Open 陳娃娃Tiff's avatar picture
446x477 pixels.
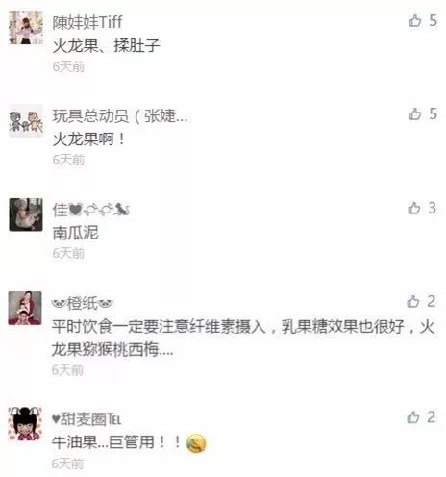pos(26,27)
